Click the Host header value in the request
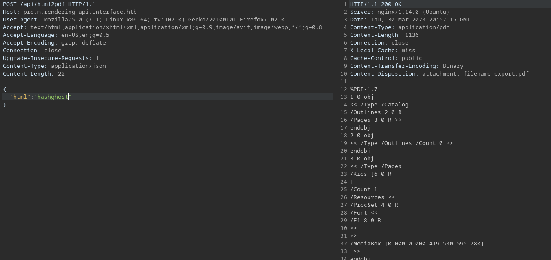 coord(80,12)
